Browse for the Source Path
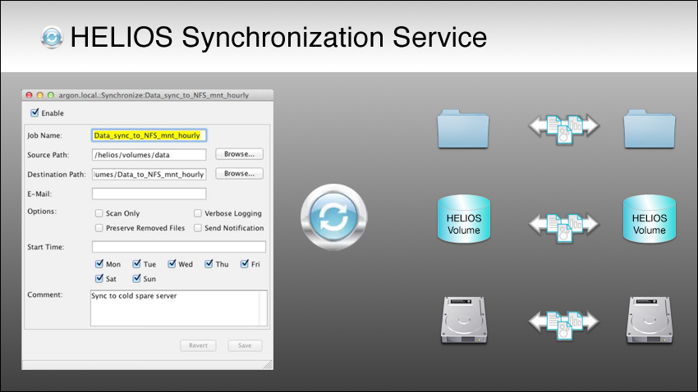Image resolution: width=698 pixels, height=392 pixels. coord(240,154)
